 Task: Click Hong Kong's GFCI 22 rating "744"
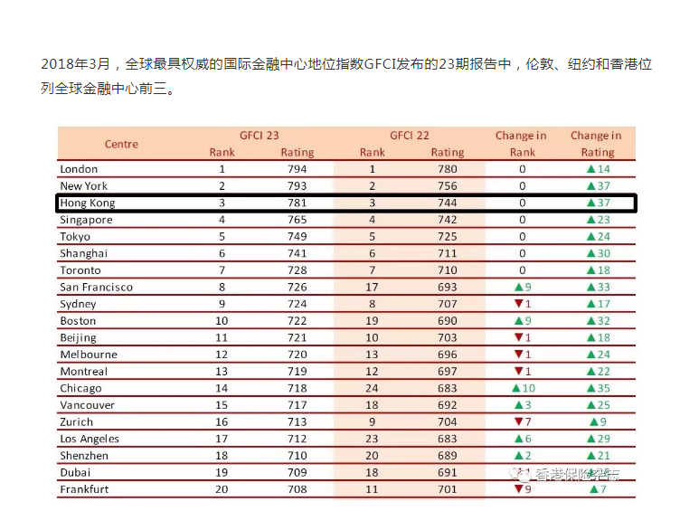447,203
